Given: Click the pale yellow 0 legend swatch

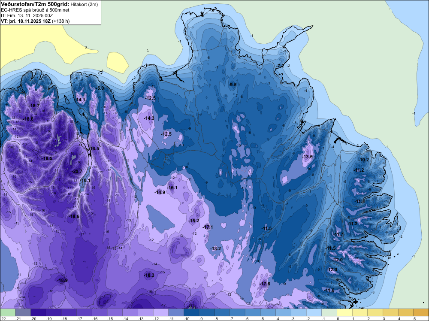Looking at the screenshot, I should point(345,312).
